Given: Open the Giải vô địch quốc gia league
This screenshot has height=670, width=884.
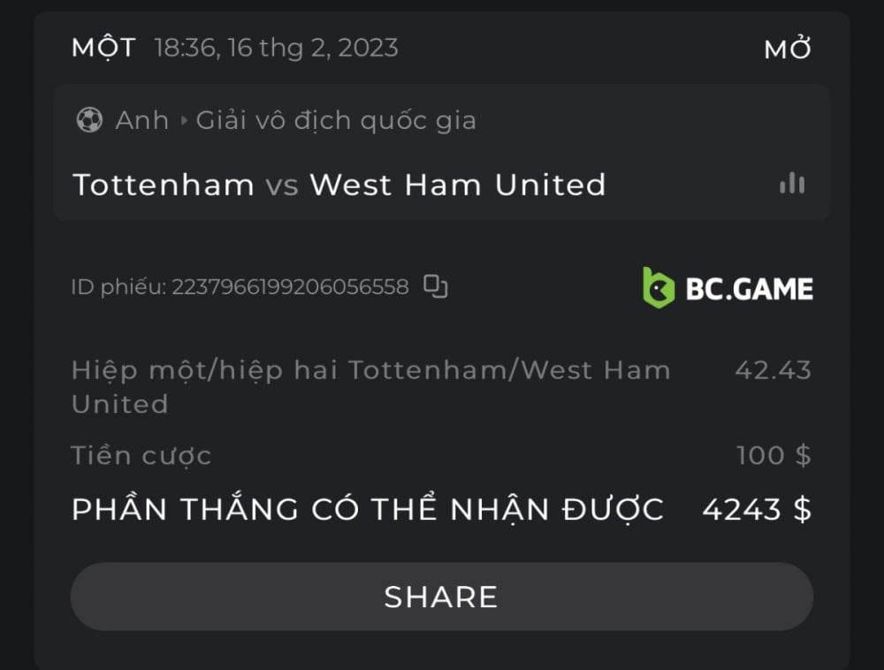Looking at the screenshot, I should point(336,120).
